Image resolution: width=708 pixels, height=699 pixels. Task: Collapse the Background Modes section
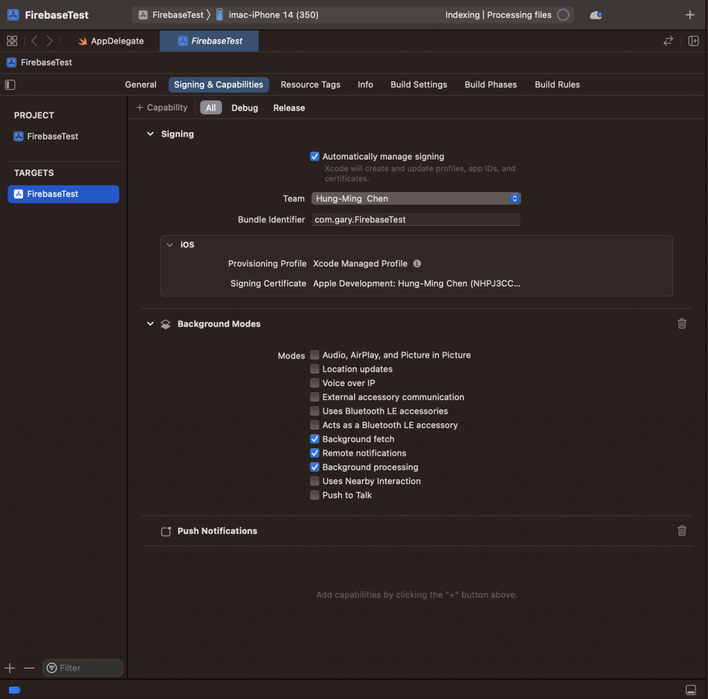point(150,324)
